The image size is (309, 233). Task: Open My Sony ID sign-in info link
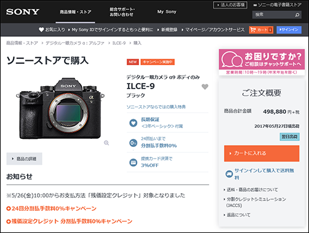tap(112, 30)
